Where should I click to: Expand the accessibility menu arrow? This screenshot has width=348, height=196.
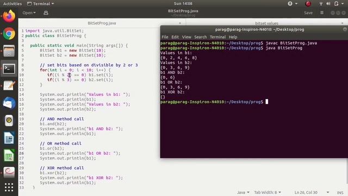click(x=296, y=4)
